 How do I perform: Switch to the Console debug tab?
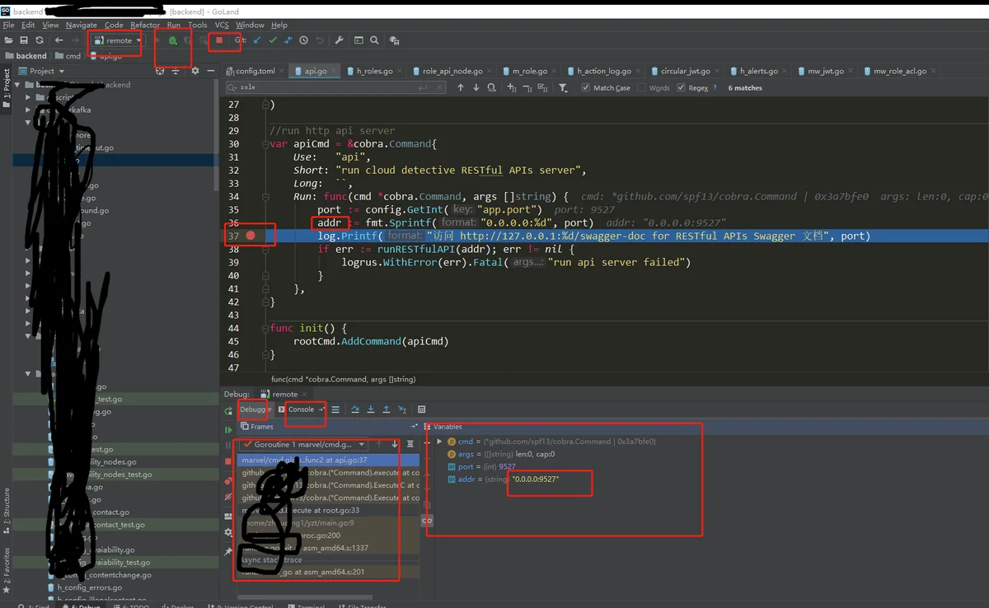coord(301,409)
